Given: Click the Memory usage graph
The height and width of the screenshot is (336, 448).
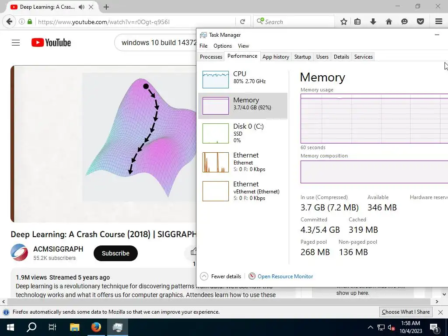Looking at the screenshot, I should (374, 119).
